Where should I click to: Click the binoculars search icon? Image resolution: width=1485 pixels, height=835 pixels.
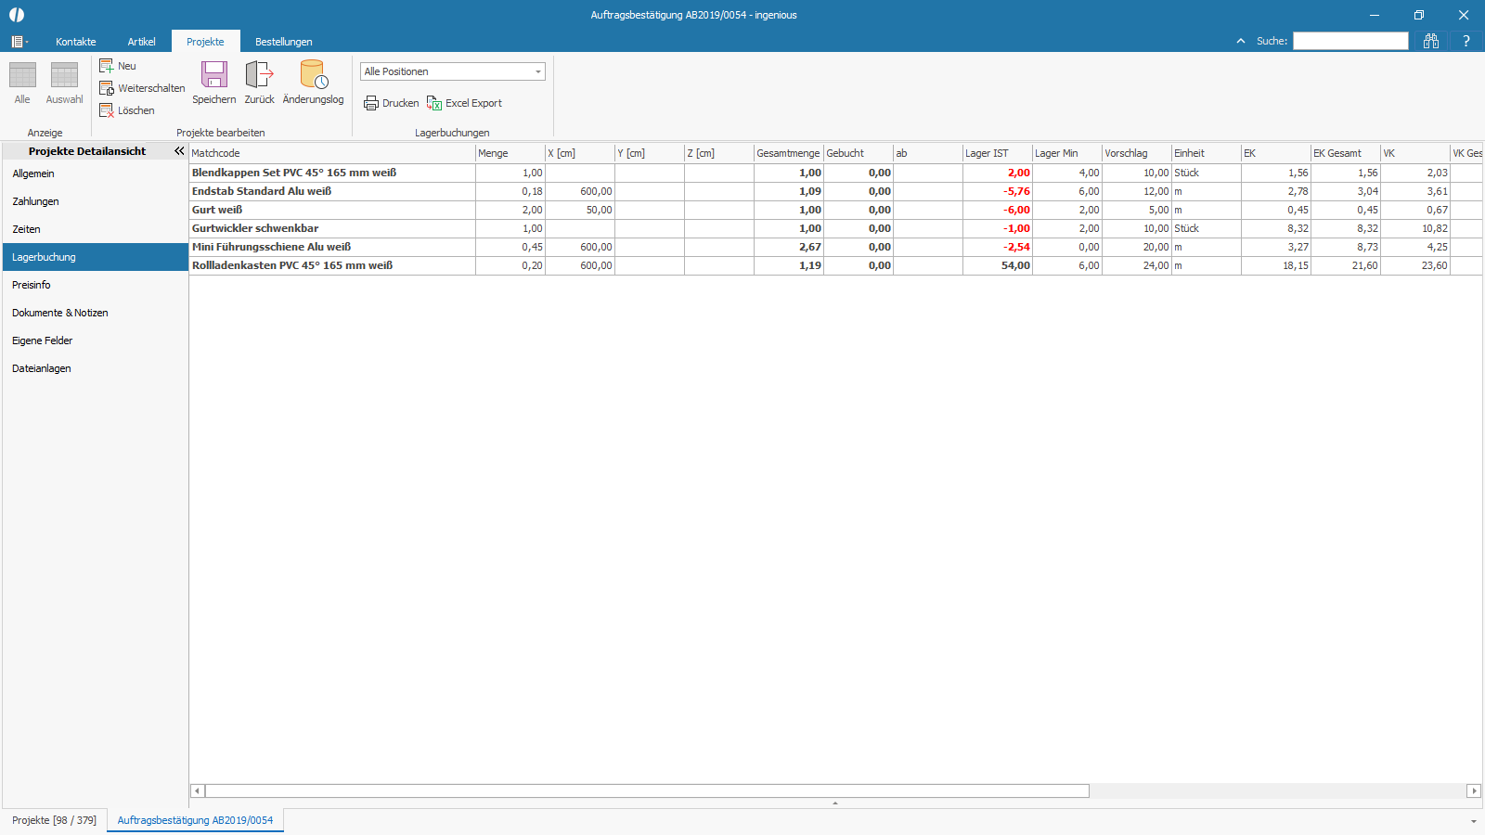(x=1431, y=41)
